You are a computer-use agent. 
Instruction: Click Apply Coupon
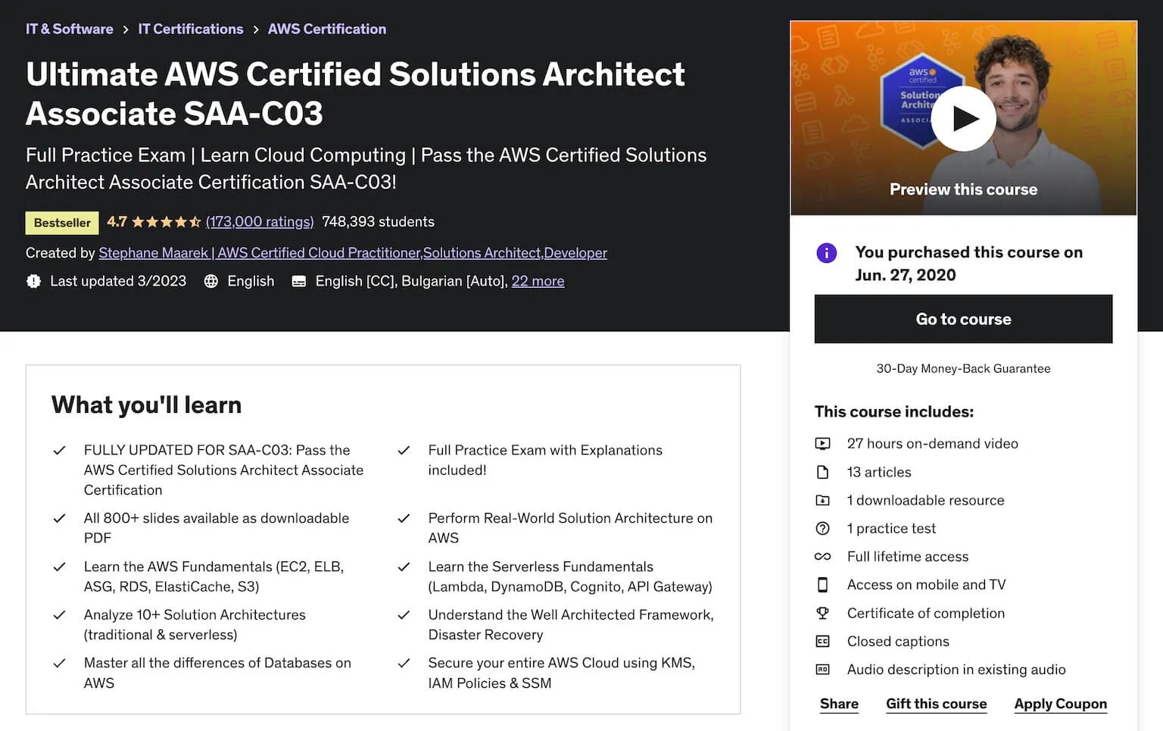pos(1060,704)
